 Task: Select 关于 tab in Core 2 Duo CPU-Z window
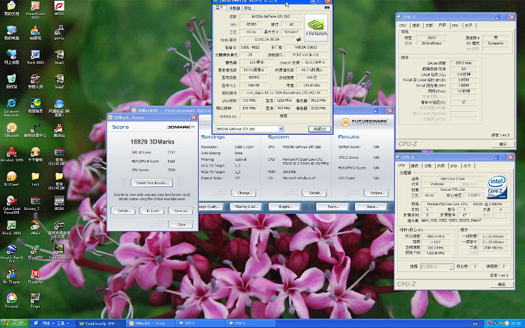467,166
